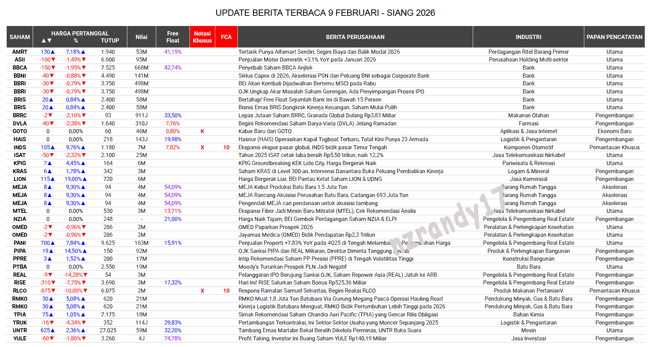Click news 'OJK Ungkap Akar Masalah Saham Gorengan'
Image resolution: width=649 pixels, height=347 pixels.
[x=331, y=92]
